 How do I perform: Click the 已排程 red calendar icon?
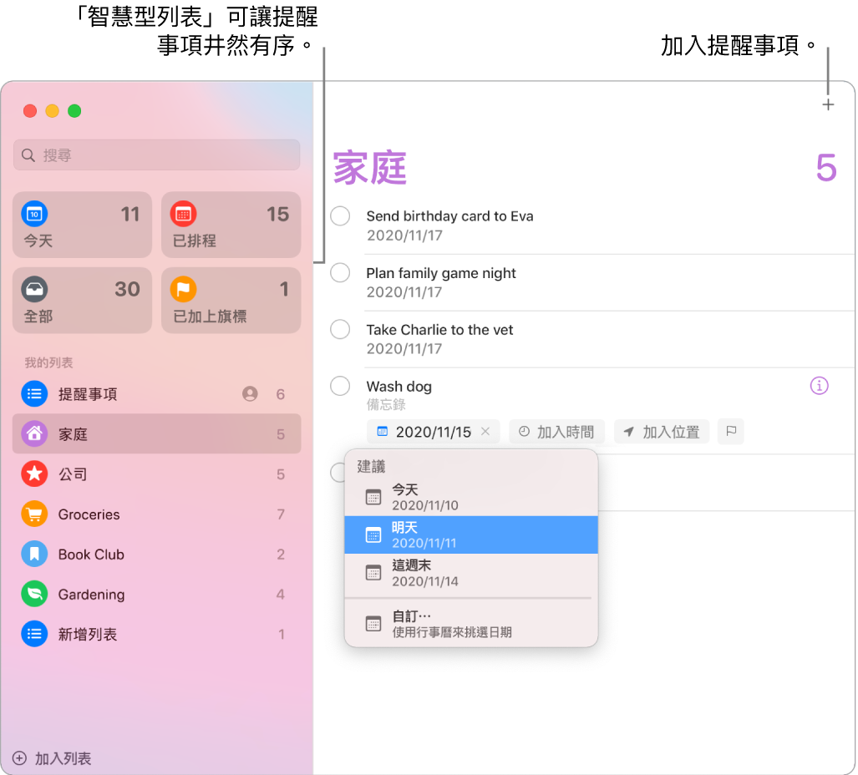184,214
